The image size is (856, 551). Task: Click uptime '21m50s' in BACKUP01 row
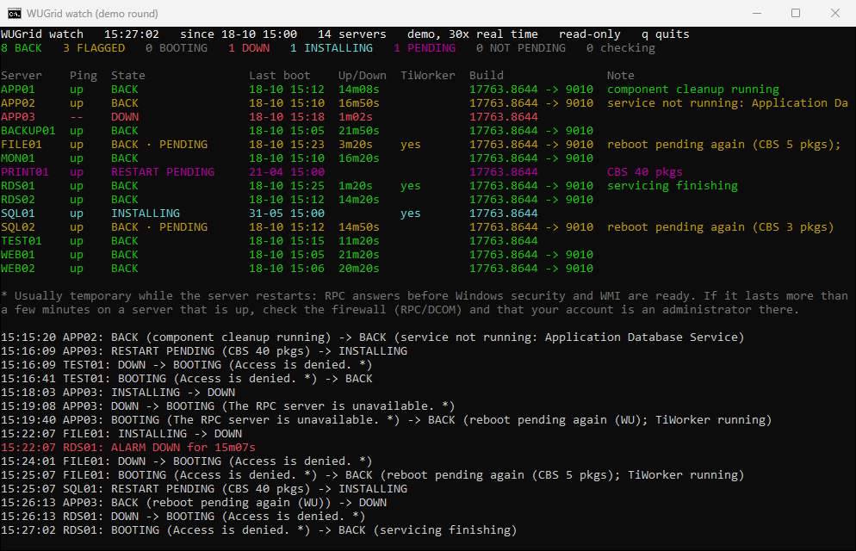tap(358, 131)
